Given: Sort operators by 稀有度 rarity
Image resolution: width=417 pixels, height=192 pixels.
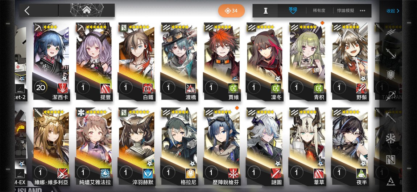Looking at the screenshot, I should [319, 10].
